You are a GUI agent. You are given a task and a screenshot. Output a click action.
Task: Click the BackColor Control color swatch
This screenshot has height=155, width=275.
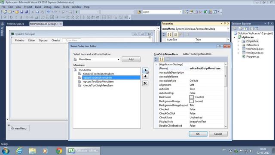pos(191,97)
